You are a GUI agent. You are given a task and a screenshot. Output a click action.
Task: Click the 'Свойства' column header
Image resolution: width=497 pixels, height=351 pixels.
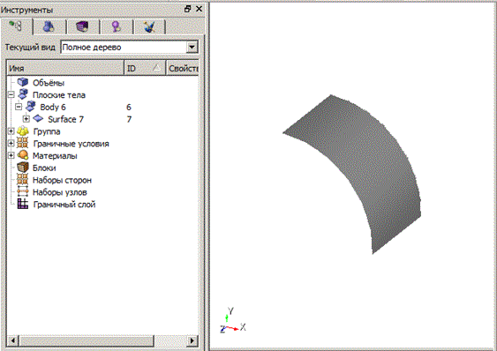(x=183, y=68)
